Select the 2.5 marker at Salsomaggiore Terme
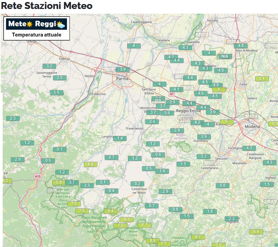The image size is (278, 247). pyautogui.click(x=60, y=78)
